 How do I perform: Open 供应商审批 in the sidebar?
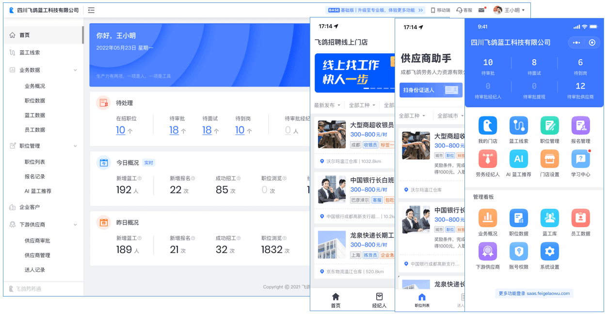pos(37,240)
